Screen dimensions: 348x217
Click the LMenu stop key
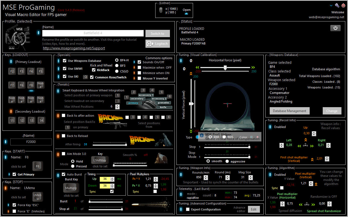pyautogui.click(x=37, y=197)
